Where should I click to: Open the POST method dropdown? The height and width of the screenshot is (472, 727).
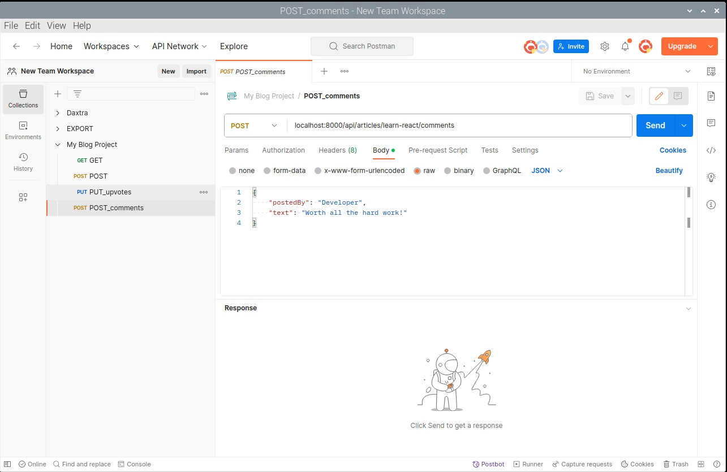click(255, 125)
